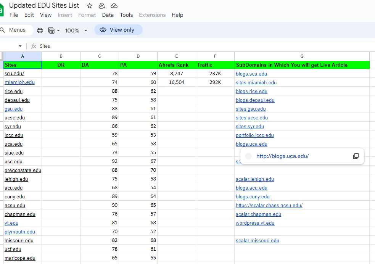375x264 pixels.
Task: Open the http://blogs.uca.edu/ preview link
Action: coord(282,156)
